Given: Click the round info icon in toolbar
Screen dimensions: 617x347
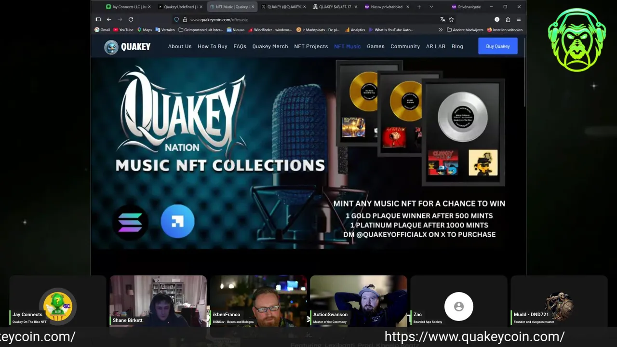Looking at the screenshot, I should tap(497, 19).
